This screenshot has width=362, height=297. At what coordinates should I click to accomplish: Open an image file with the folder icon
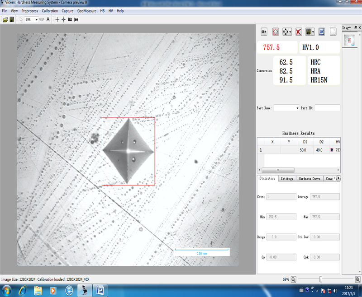click(6, 19)
